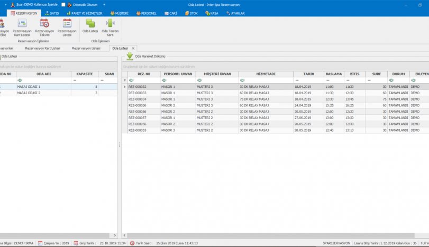
Task: Open the STOK ribbon tab
Action: click(x=191, y=13)
